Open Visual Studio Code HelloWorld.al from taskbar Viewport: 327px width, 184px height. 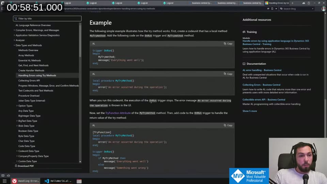58,181
